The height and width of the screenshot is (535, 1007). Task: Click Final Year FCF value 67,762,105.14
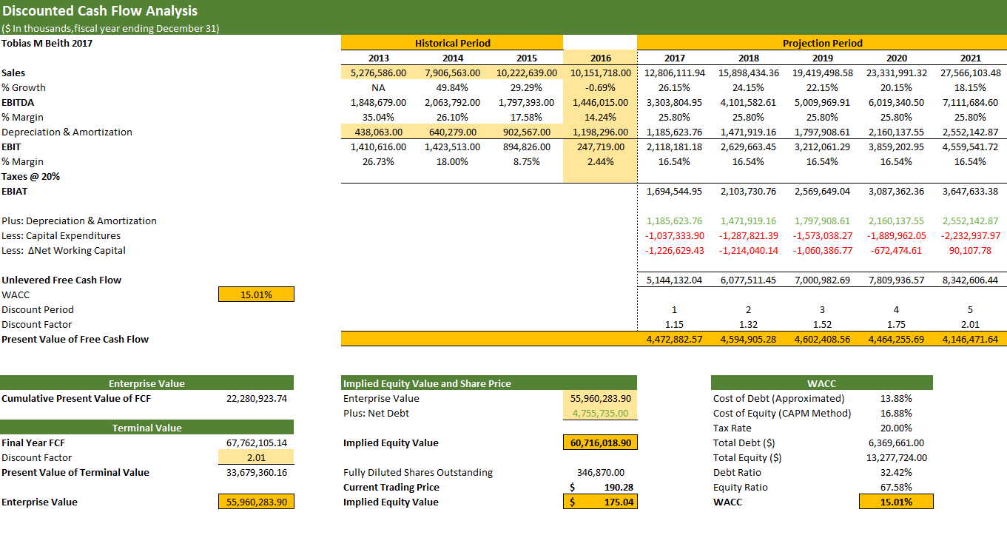[256, 443]
